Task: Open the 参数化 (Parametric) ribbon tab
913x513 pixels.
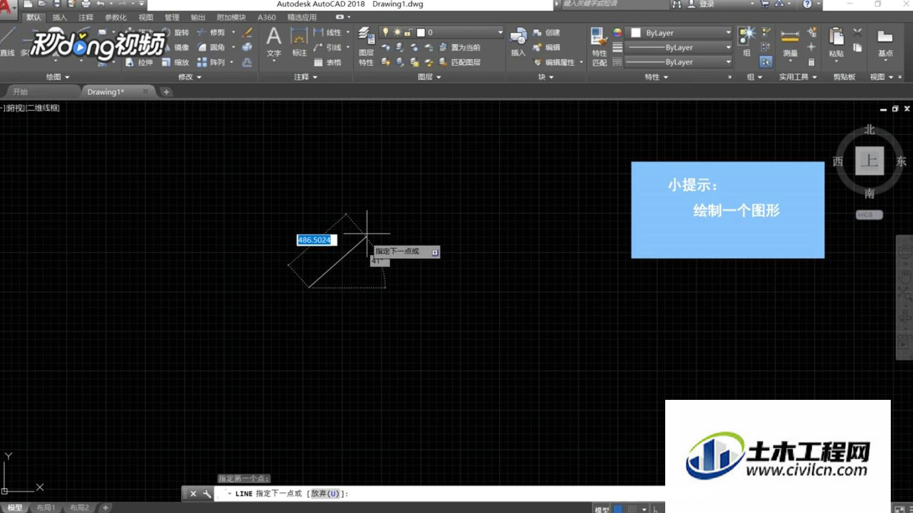Action: tap(116, 18)
